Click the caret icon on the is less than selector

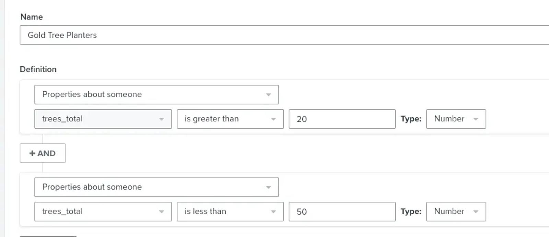273,212
